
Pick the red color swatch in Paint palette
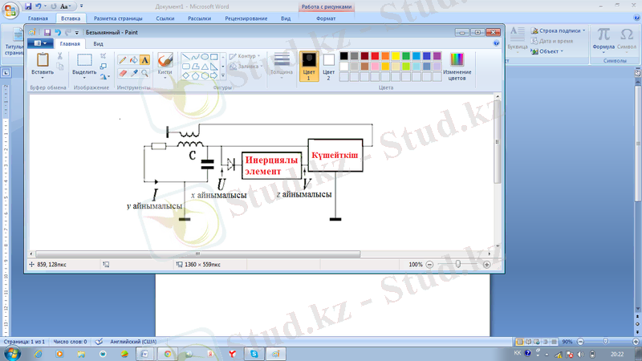[x=375, y=56]
